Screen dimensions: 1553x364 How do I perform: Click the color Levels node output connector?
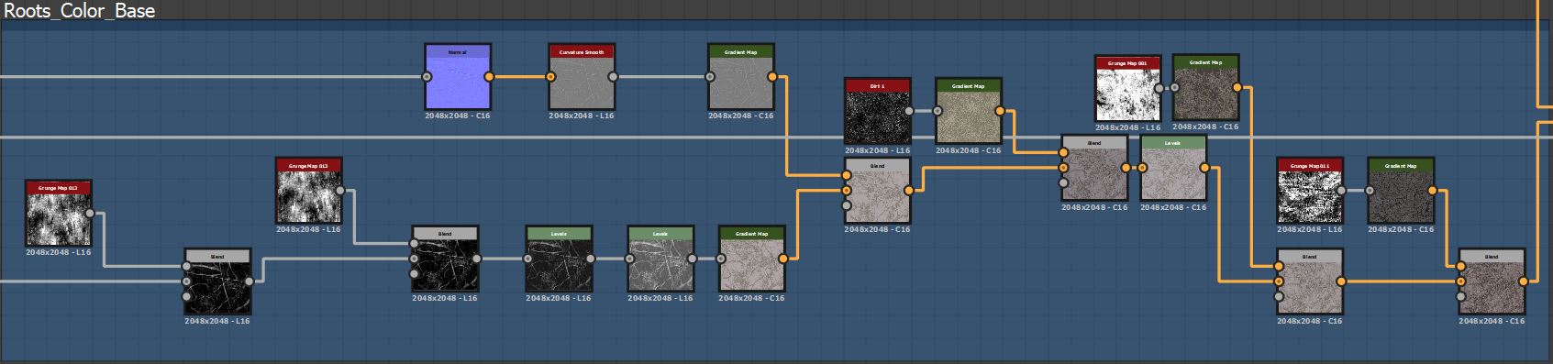tap(1204, 169)
